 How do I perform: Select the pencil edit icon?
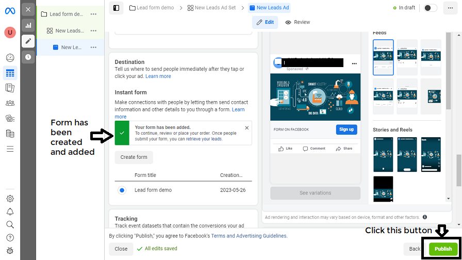pyautogui.click(x=28, y=41)
